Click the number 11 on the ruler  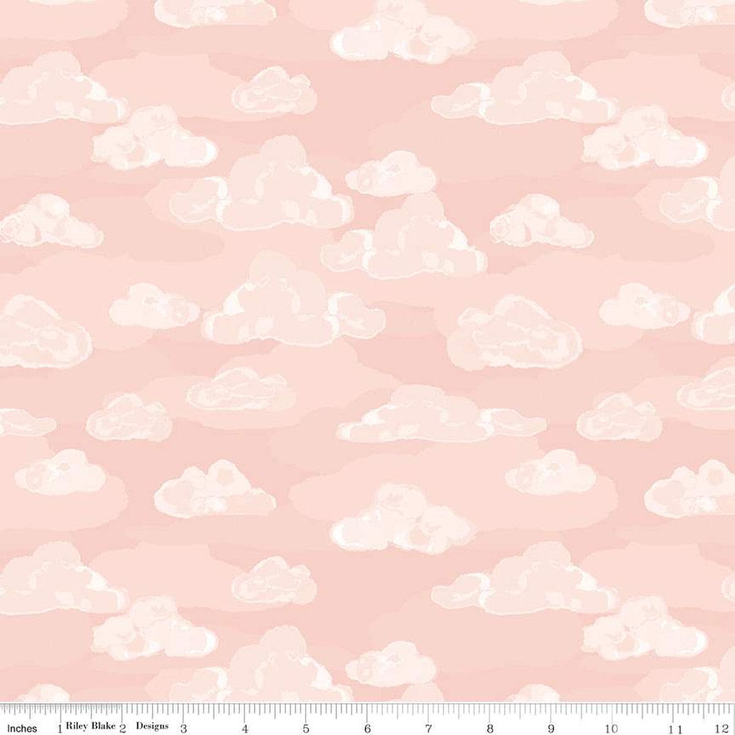[674, 728]
